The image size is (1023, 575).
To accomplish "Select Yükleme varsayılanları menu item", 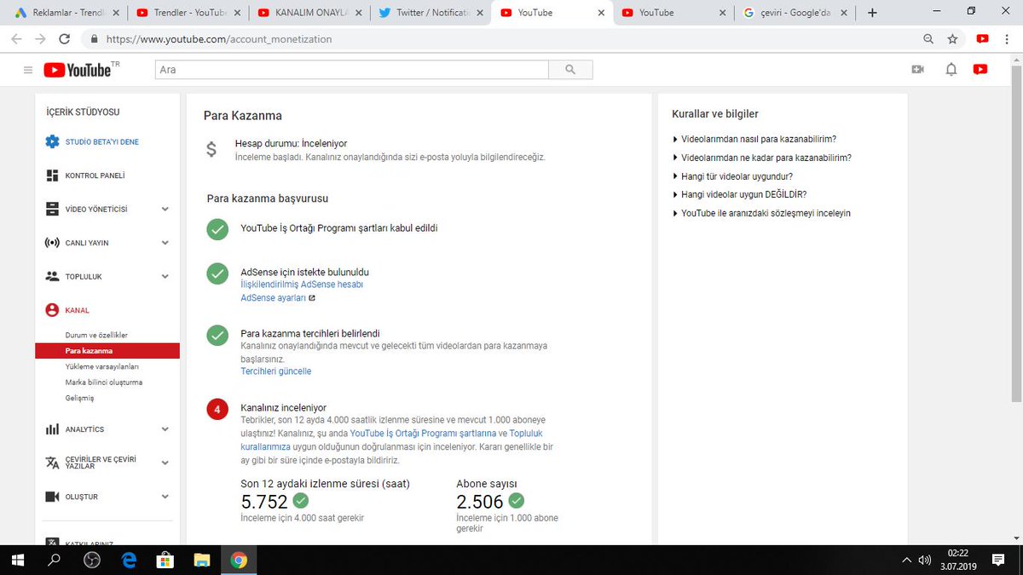I will coord(101,366).
